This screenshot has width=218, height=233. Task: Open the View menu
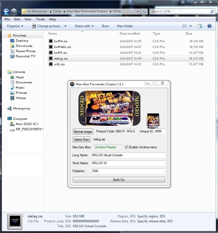pyautogui.click(x=28, y=19)
